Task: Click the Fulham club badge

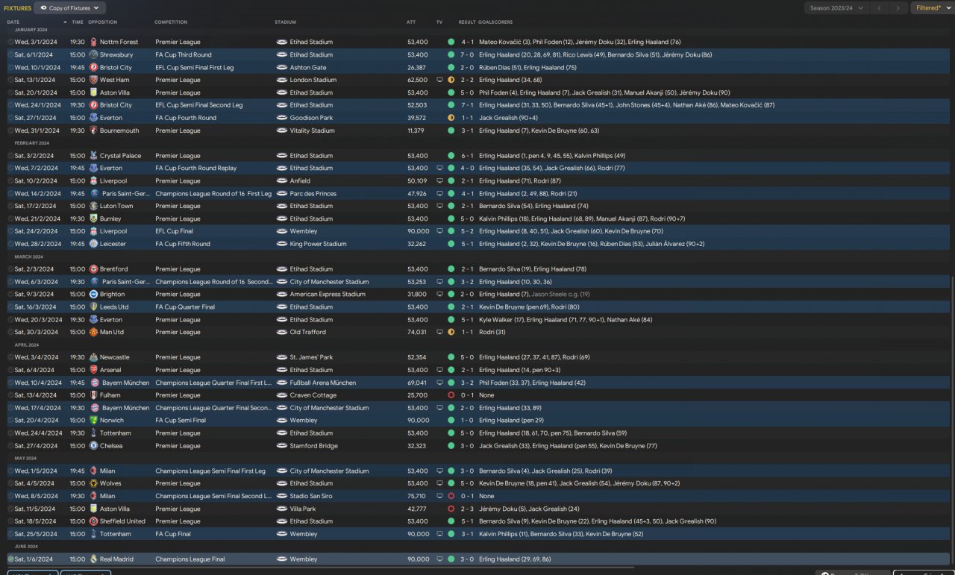Action: tap(93, 395)
